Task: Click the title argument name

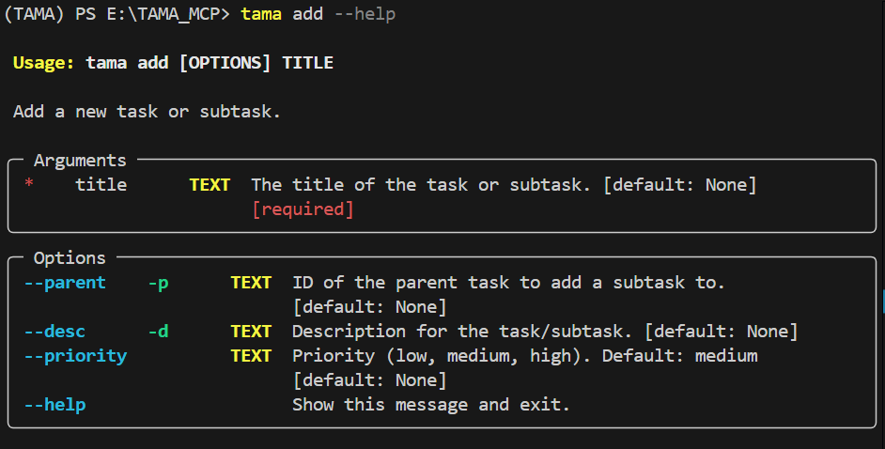Action: [x=101, y=184]
